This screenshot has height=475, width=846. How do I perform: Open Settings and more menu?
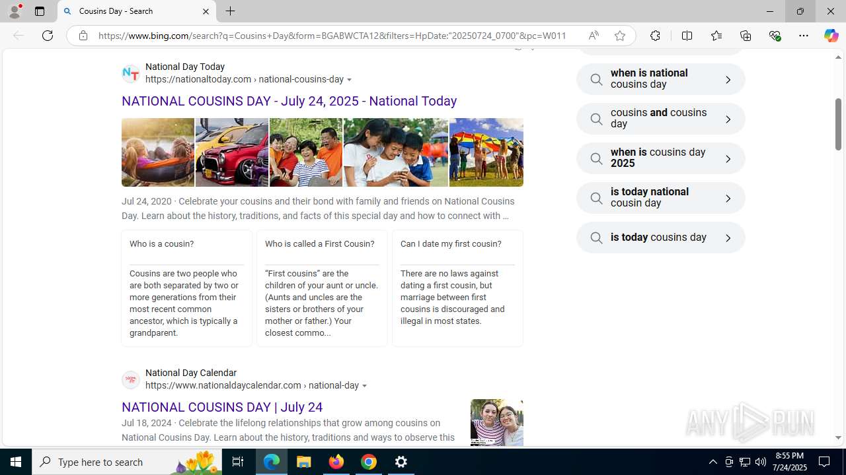(x=804, y=36)
